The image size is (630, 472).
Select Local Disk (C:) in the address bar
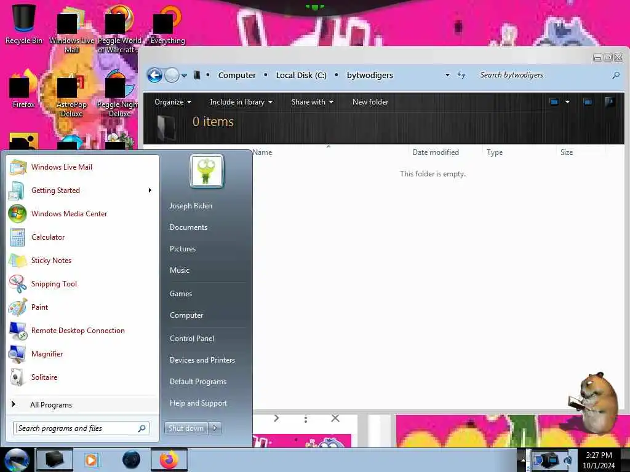pos(301,75)
